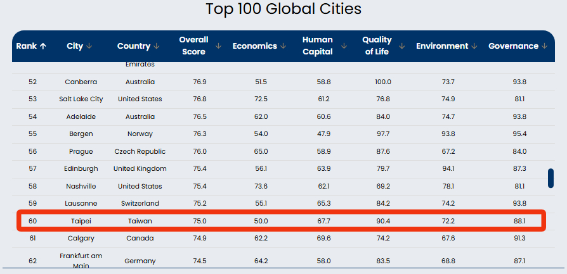Click the sort arrow beside Overall Score
The image size is (567, 274).
click(x=218, y=46)
